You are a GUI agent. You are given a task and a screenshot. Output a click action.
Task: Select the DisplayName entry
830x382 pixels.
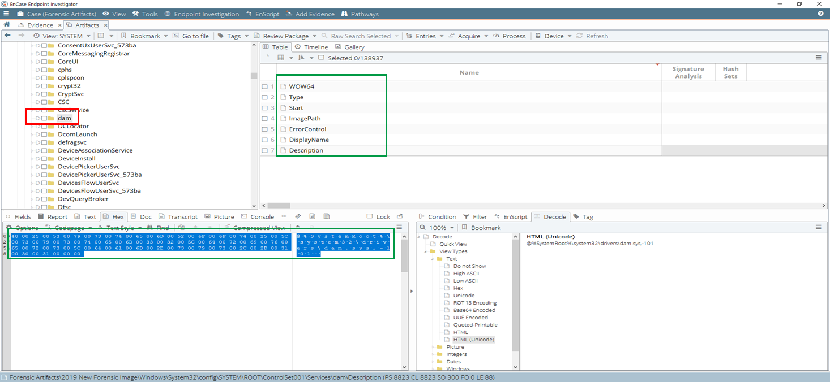[x=309, y=140]
